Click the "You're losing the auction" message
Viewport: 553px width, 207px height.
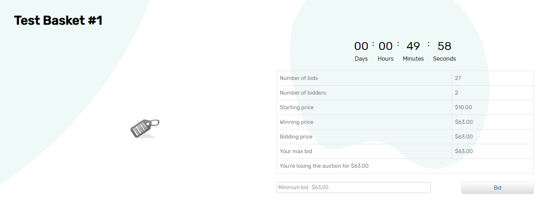[324, 166]
